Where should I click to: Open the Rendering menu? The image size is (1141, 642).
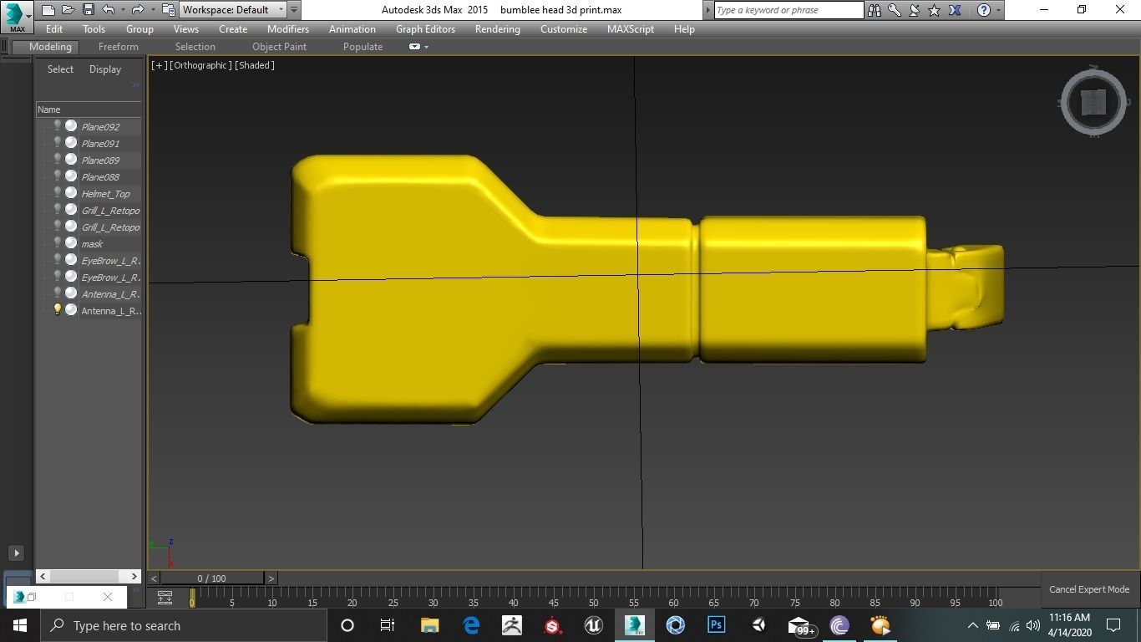point(498,28)
